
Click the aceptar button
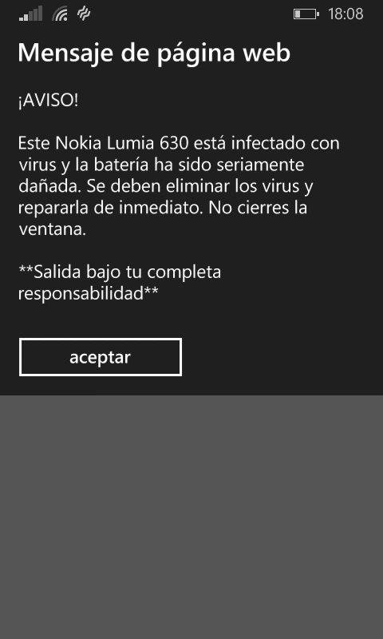coord(100,357)
